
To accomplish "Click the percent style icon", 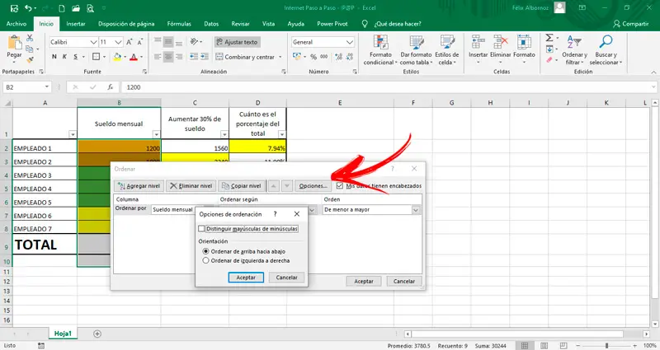I will 313,57.
